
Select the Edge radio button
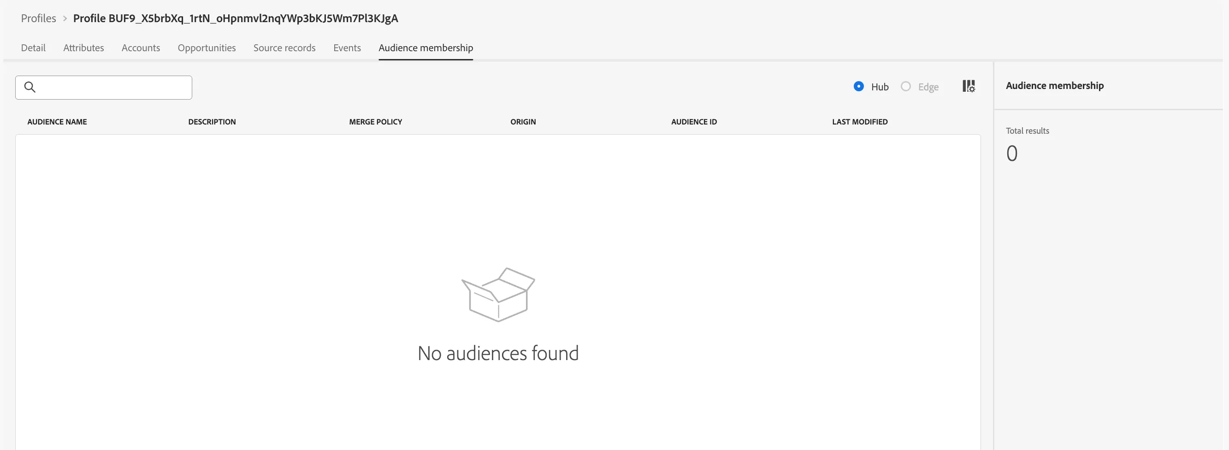point(905,86)
